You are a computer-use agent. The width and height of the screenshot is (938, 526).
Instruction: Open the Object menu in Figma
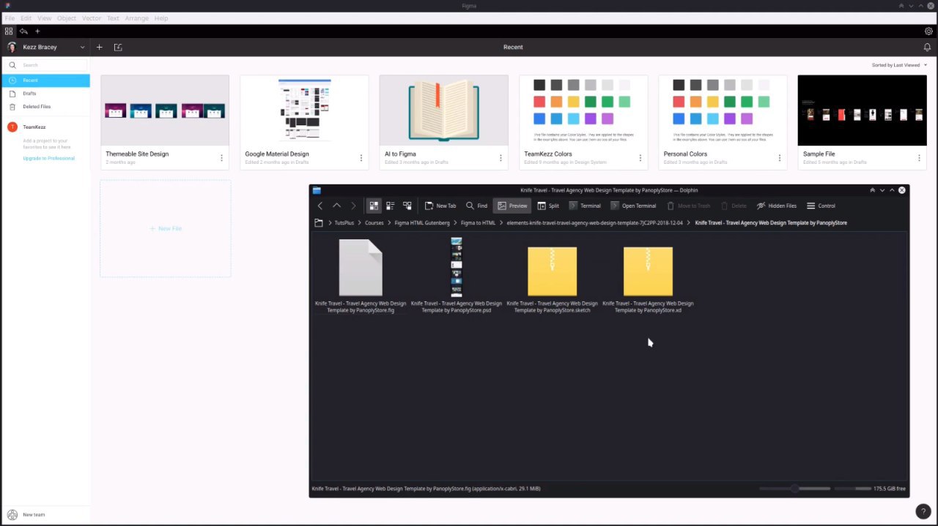point(67,18)
